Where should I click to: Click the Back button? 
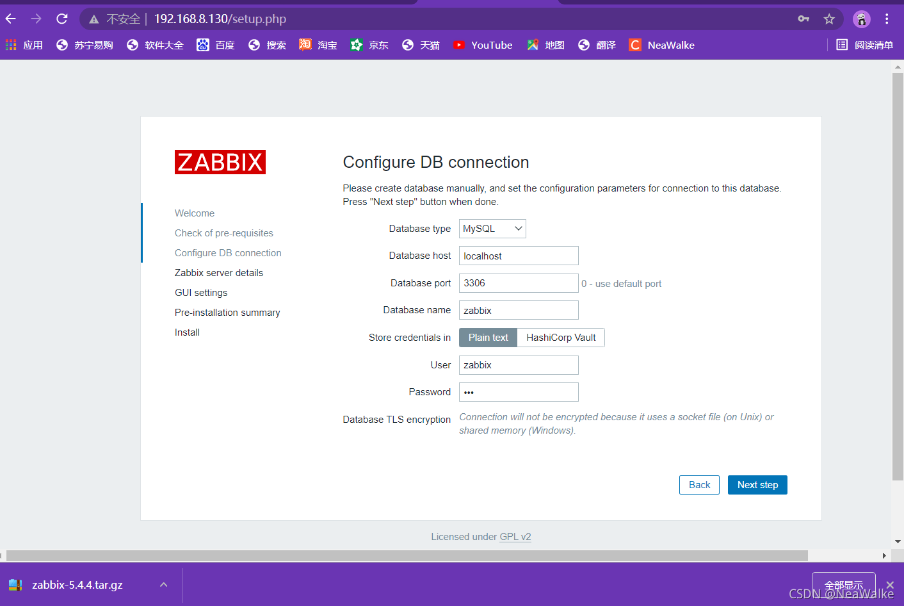699,485
